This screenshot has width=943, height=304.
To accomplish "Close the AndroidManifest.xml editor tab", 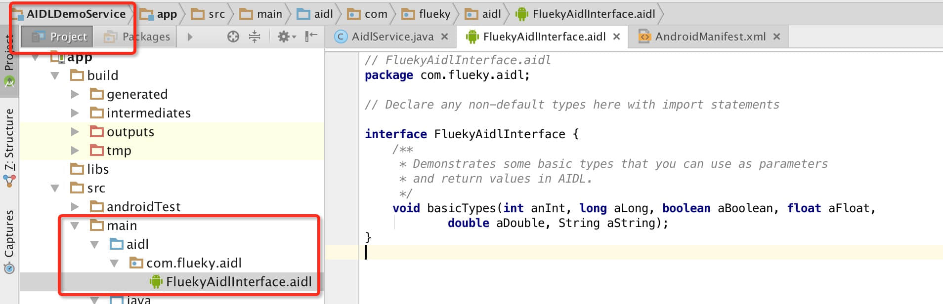I will pyautogui.click(x=776, y=37).
